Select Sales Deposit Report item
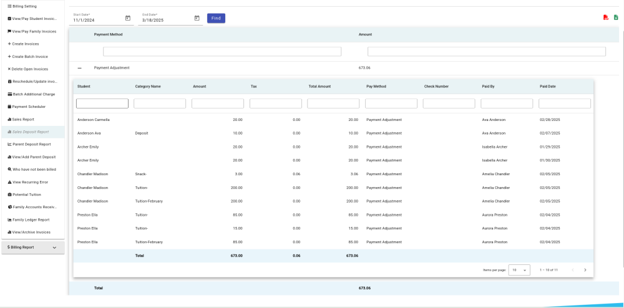This screenshot has width=624, height=308. click(33, 132)
